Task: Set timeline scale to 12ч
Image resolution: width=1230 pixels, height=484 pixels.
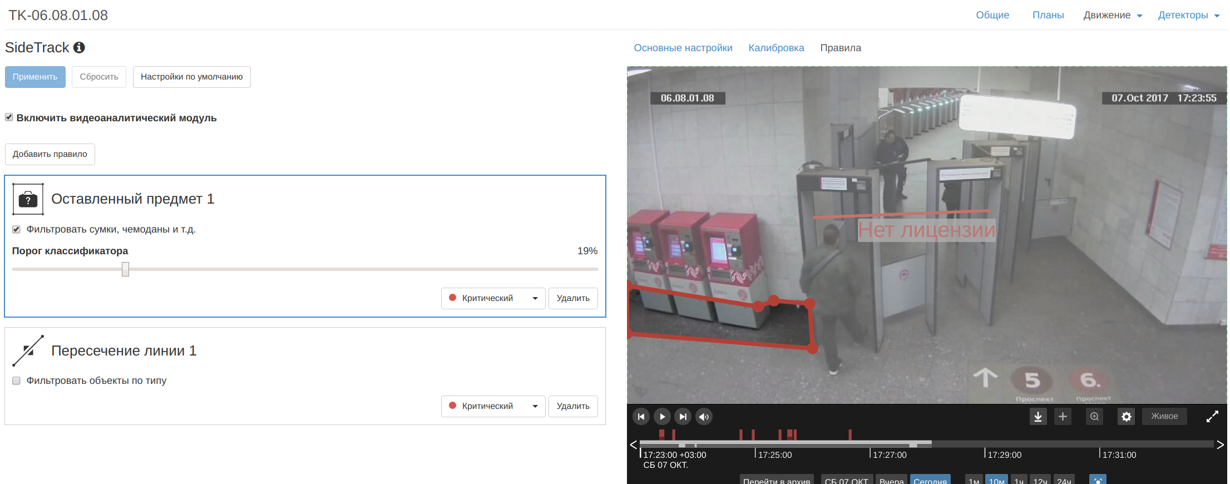Action: tap(1040, 480)
